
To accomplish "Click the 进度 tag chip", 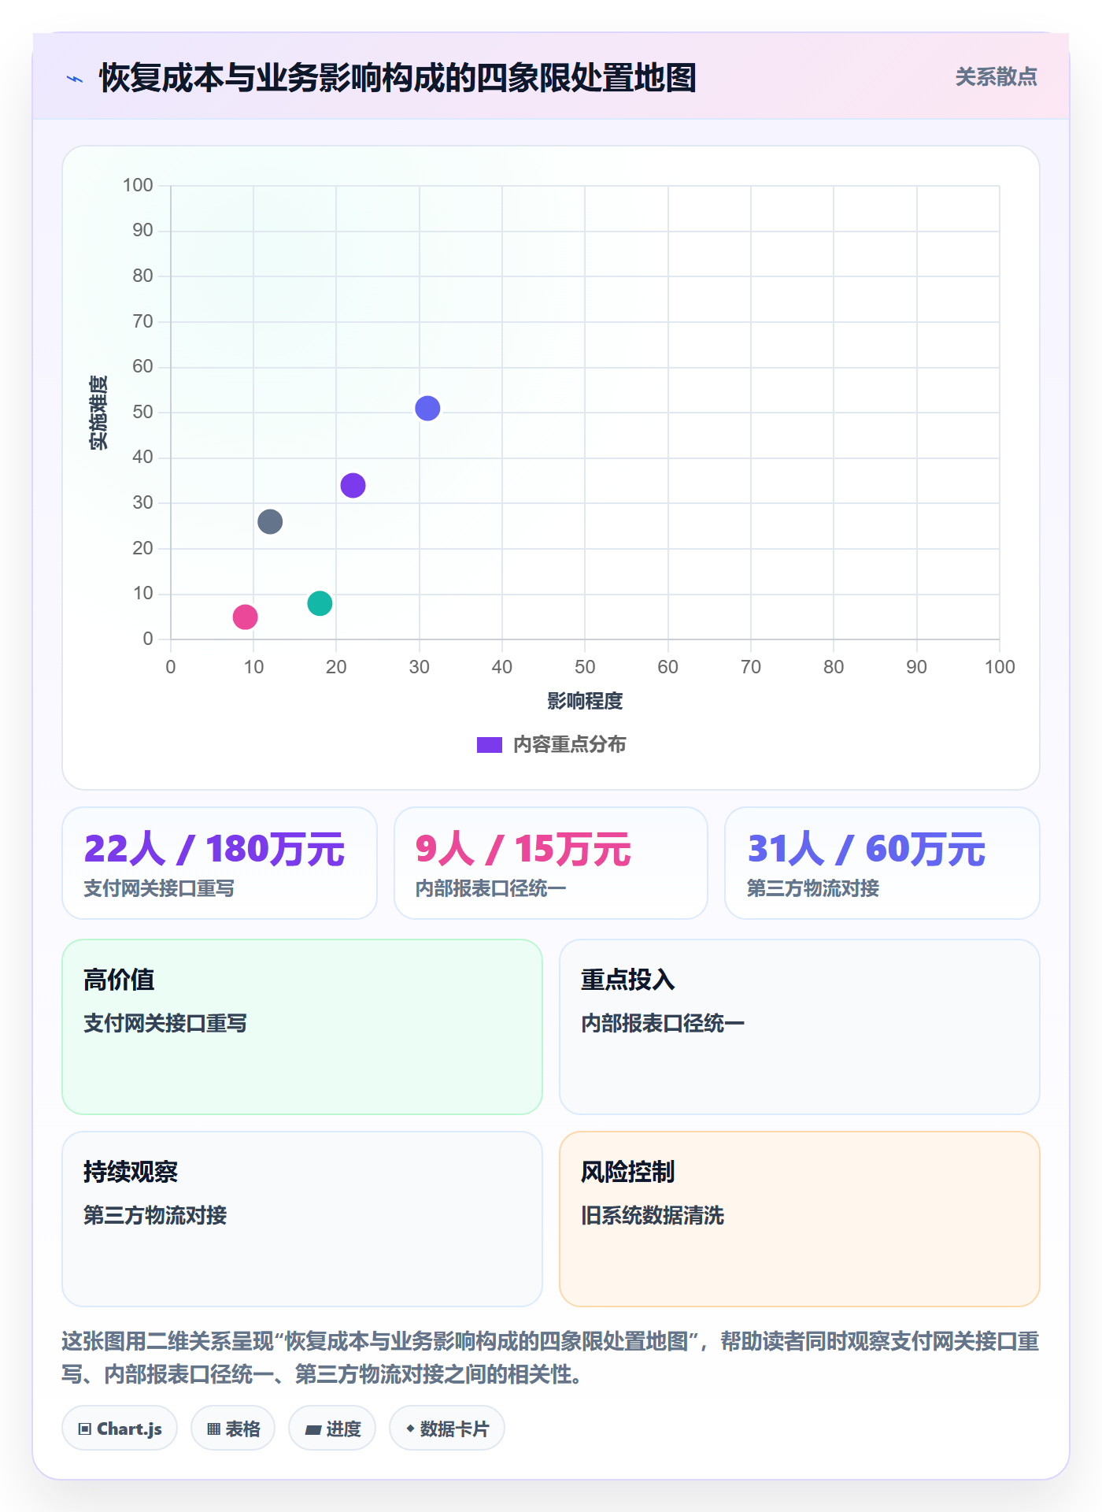I will 332,1428.
